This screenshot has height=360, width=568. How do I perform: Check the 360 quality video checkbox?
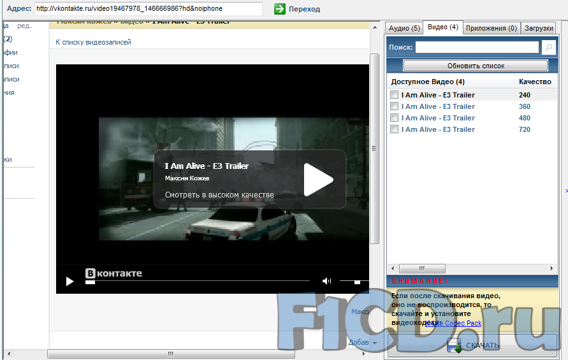[394, 106]
